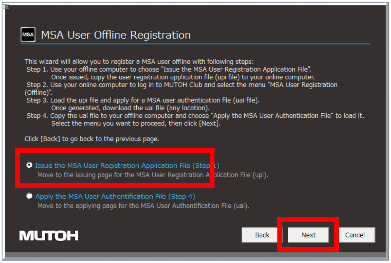The width and height of the screenshot is (391, 263).
Task: Click the 'Move to the applying page' description text
Action: tap(143, 206)
